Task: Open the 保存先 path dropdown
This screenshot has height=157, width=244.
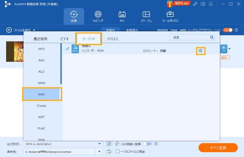Action: 99,152
